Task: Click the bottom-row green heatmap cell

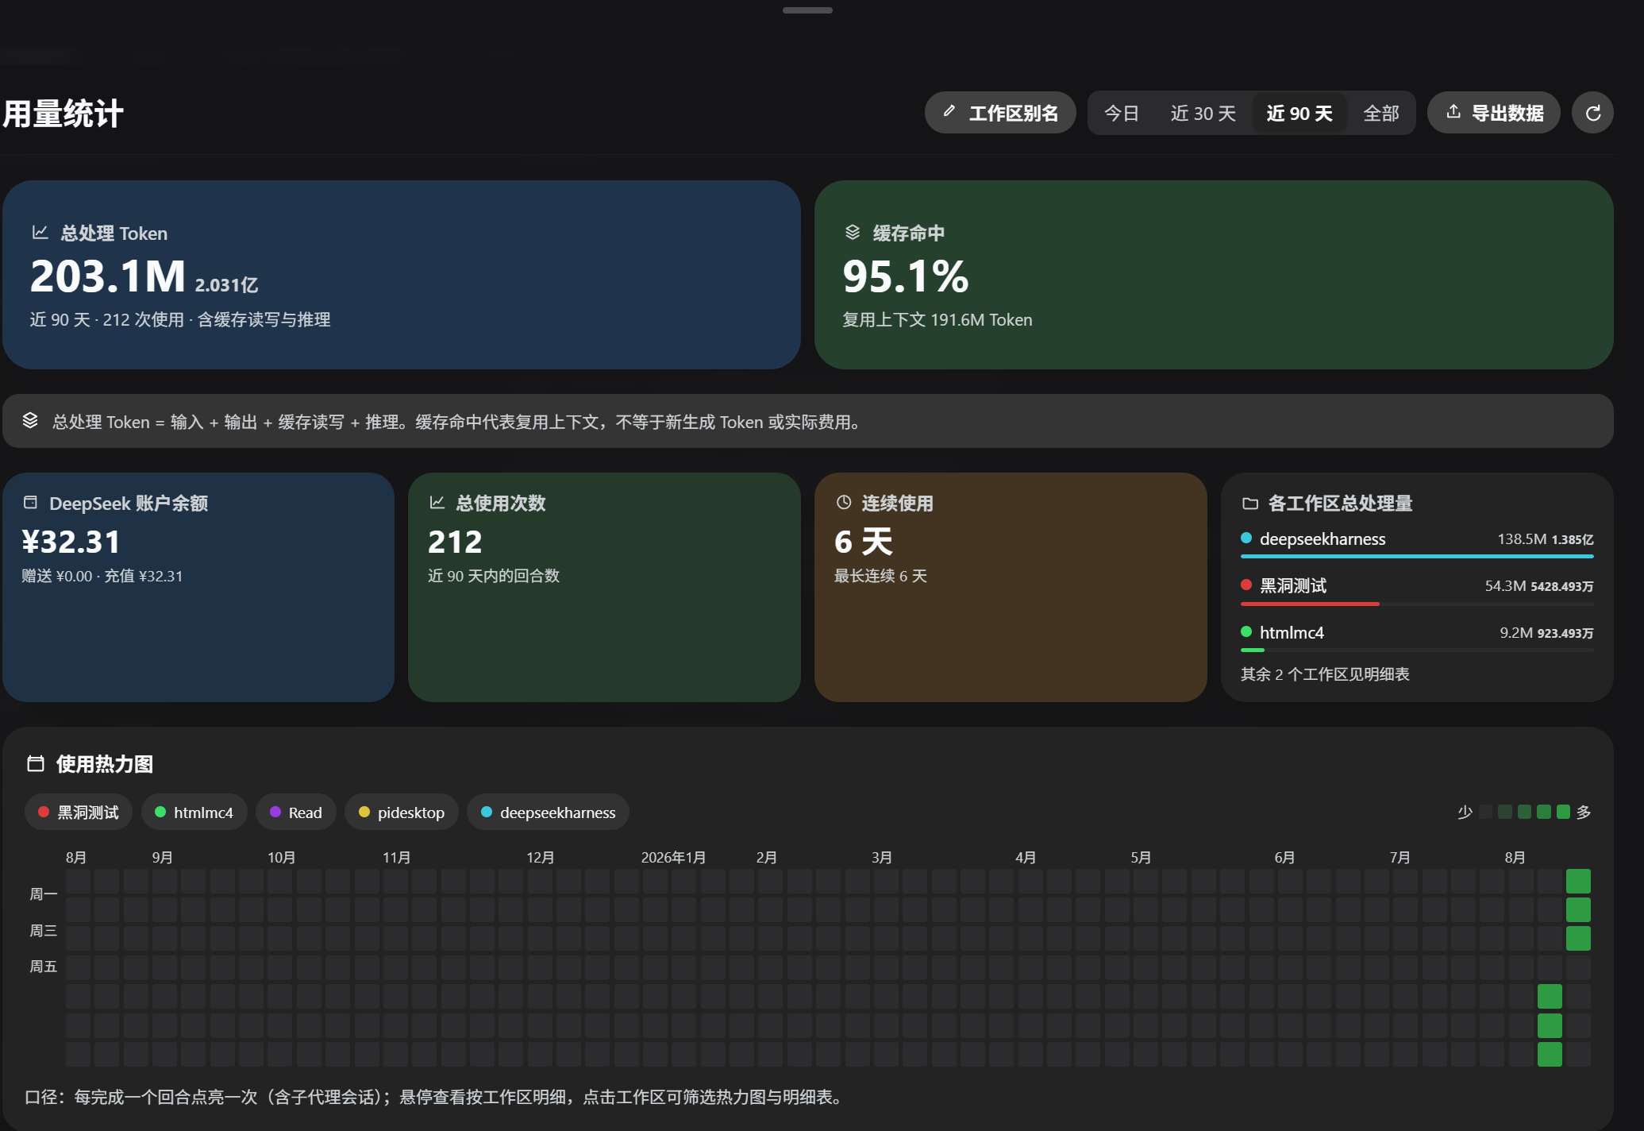Action: point(1550,1054)
